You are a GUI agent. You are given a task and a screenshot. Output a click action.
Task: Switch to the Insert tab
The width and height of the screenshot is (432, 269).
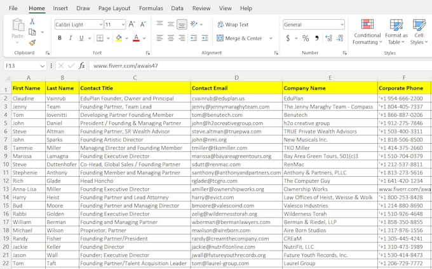tap(60, 8)
